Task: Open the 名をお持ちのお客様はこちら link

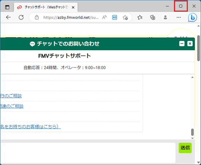Action: [x=30, y=127]
